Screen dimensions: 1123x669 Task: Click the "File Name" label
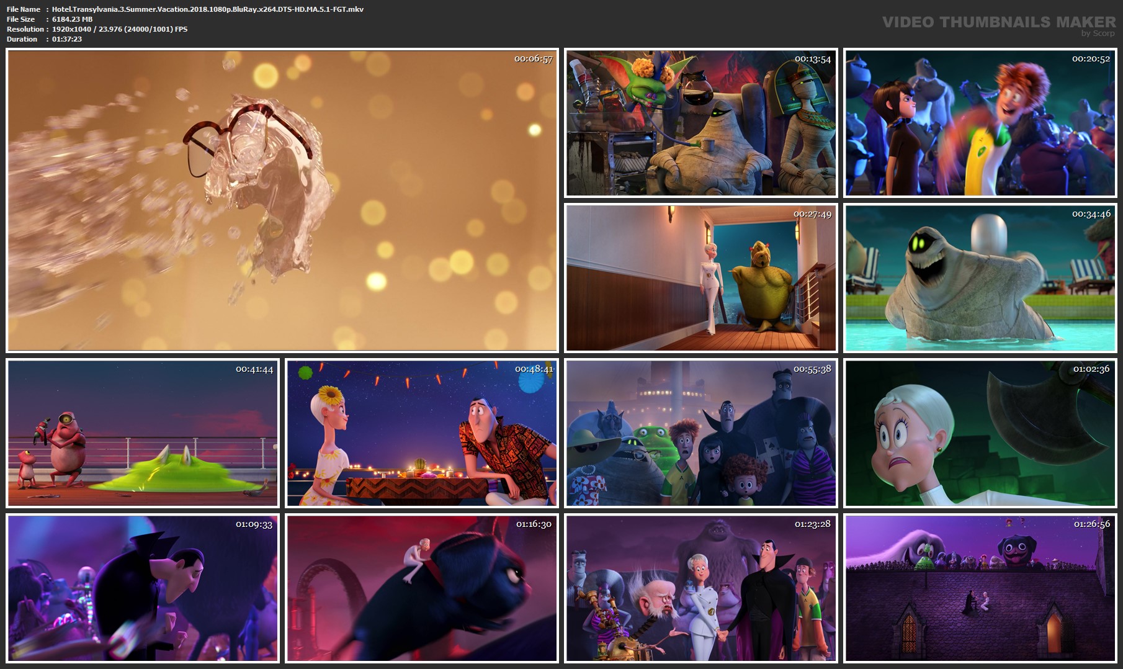24,9
